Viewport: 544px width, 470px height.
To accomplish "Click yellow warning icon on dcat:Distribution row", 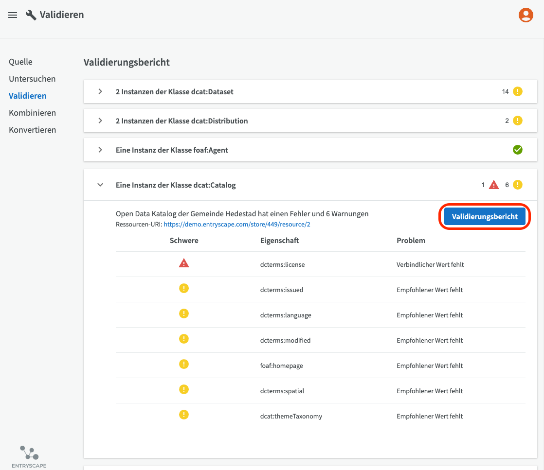I will [x=518, y=121].
